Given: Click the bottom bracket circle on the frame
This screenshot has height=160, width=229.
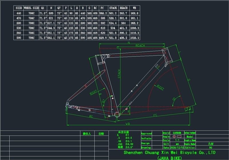Looking at the screenshot, I should pos(117,114).
